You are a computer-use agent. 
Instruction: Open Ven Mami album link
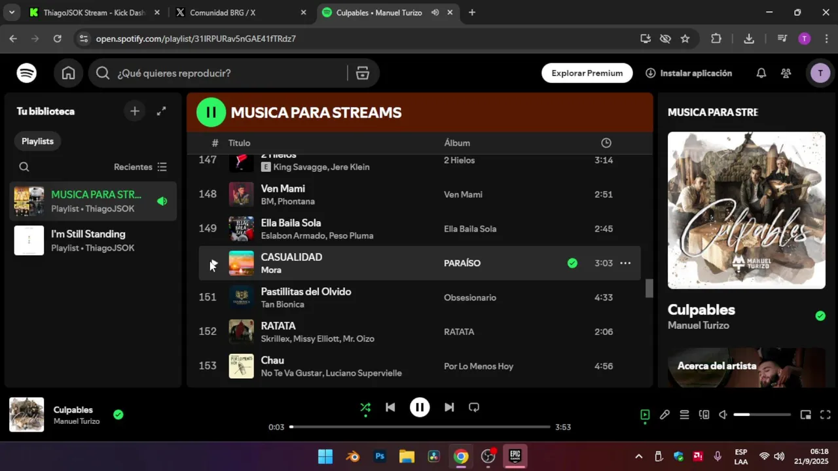(463, 194)
